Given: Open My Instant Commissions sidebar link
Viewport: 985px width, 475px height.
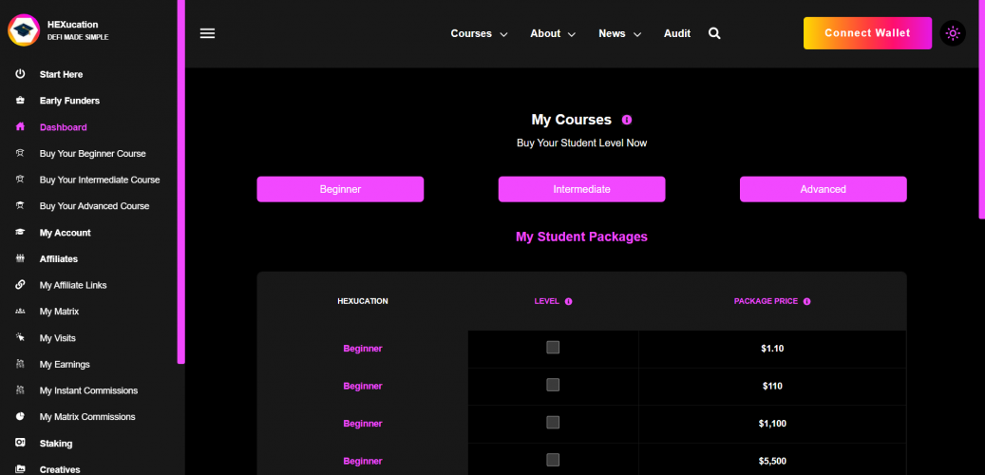Looking at the screenshot, I should point(88,390).
